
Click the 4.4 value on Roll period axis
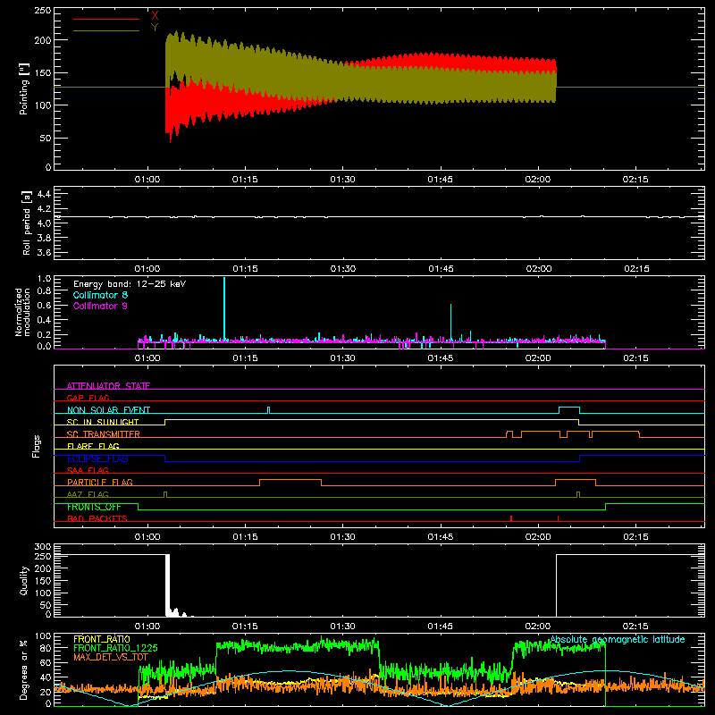coord(44,194)
